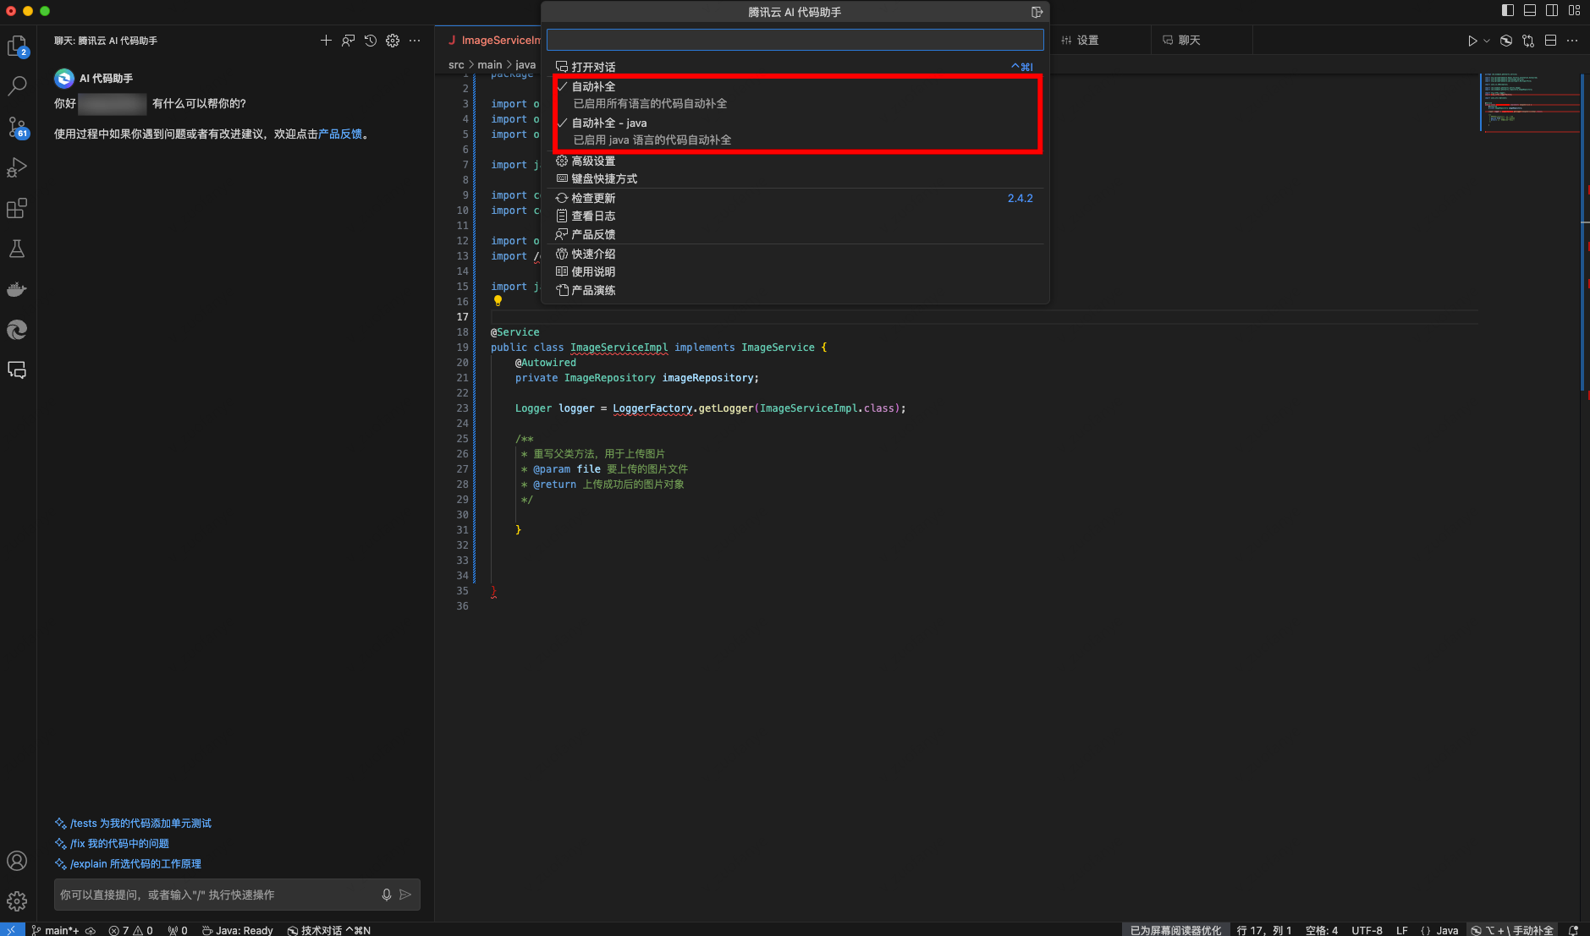Start a new chat with plus icon
Screen dimensions: 1590x936
(x=326, y=41)
